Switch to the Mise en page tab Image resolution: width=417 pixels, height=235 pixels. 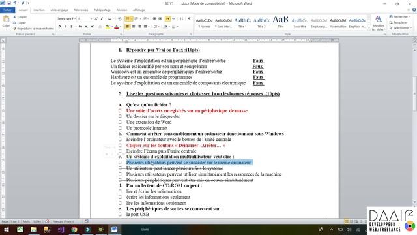pos(59,10)
